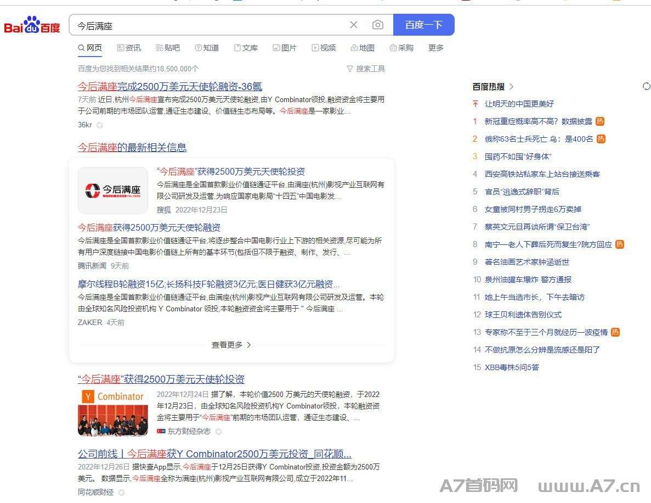Click pinned top arrow icon in hot list
Image resolution: width=651 pixels, height=503 pixels.
475,104
